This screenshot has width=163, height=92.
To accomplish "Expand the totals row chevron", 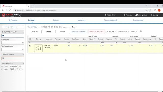I will pyautogui.click(x=30, y=43).
